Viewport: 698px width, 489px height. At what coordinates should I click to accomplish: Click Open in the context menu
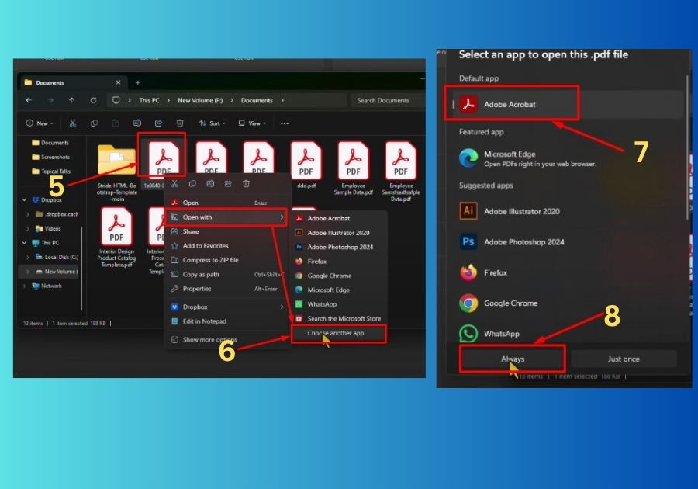click(227, 203)
